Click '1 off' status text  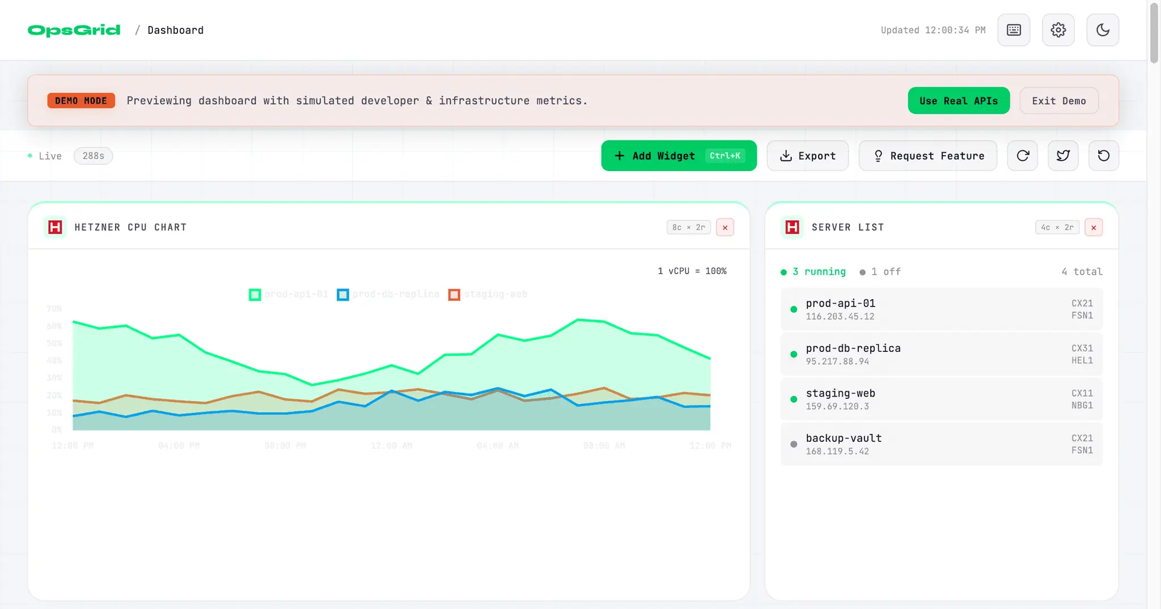coord(880,271)
